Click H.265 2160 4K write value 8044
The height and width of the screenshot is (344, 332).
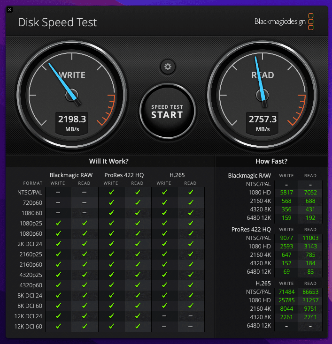[286, 309]
